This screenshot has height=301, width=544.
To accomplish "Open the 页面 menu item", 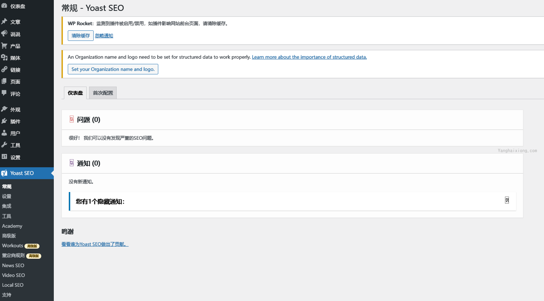I will pos(15,82).
